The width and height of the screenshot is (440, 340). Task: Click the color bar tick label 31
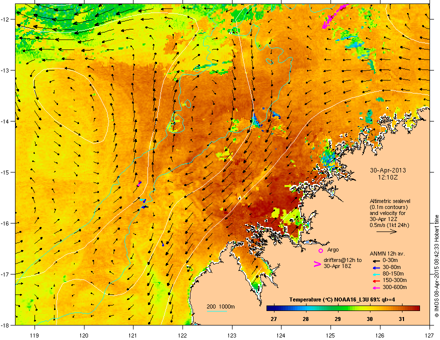pyautogui.click(x=401, y=319)
